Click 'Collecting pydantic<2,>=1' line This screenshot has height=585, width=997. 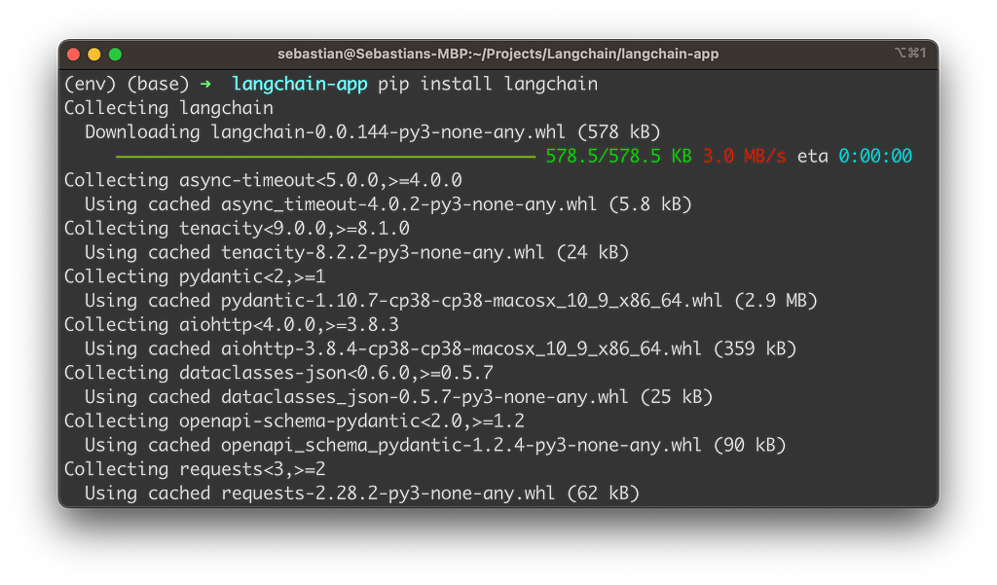point(195,276)
